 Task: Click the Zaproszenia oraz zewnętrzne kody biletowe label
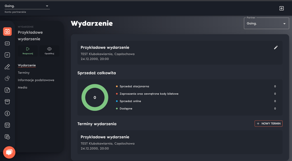(149, 94)
